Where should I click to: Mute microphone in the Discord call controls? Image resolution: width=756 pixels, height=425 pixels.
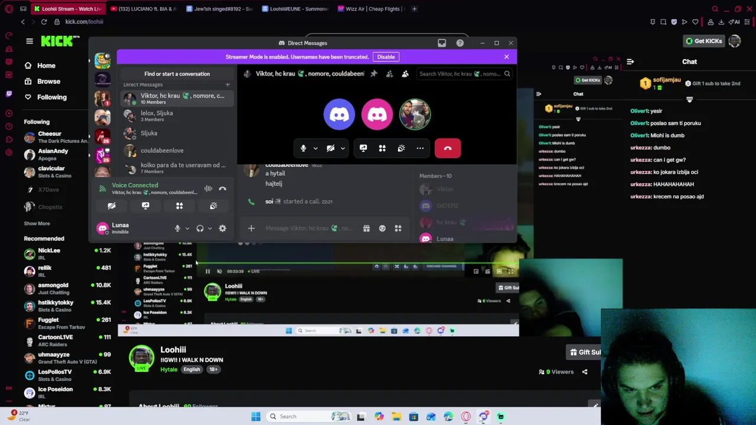coord(304,148)
